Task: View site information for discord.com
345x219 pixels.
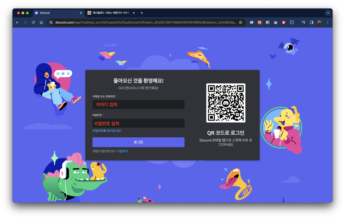Action: tap(51, 22)
